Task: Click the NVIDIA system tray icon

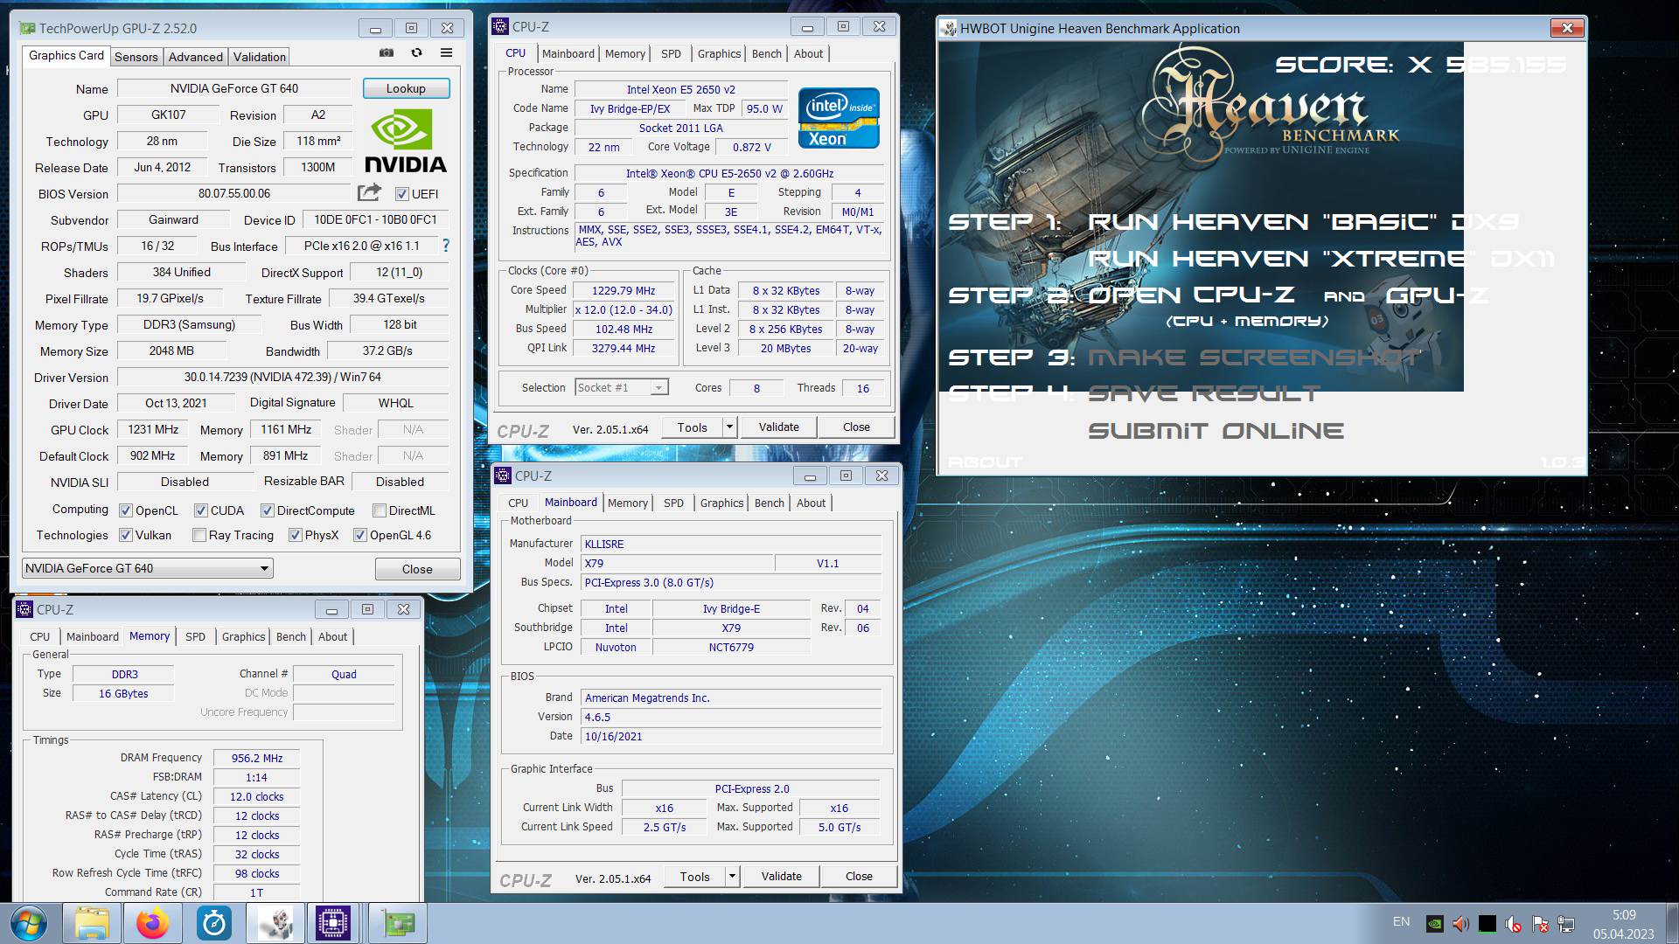Action: coord(1434,923)
